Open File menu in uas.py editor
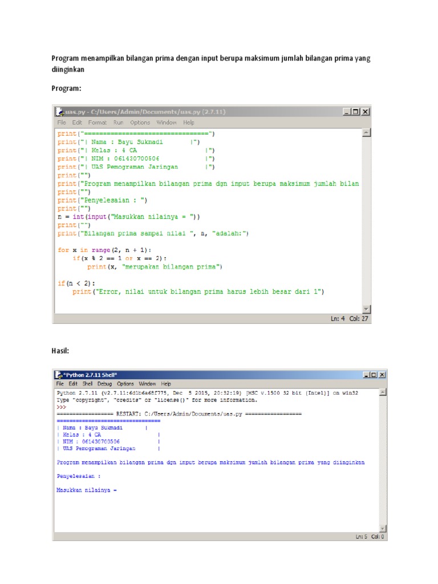The width and height of the screenshot is (438, 584). tap(62, 122)
